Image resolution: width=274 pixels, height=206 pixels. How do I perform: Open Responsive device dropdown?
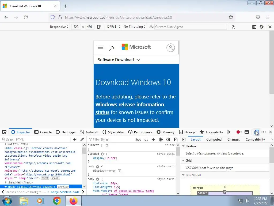(59, 27)
